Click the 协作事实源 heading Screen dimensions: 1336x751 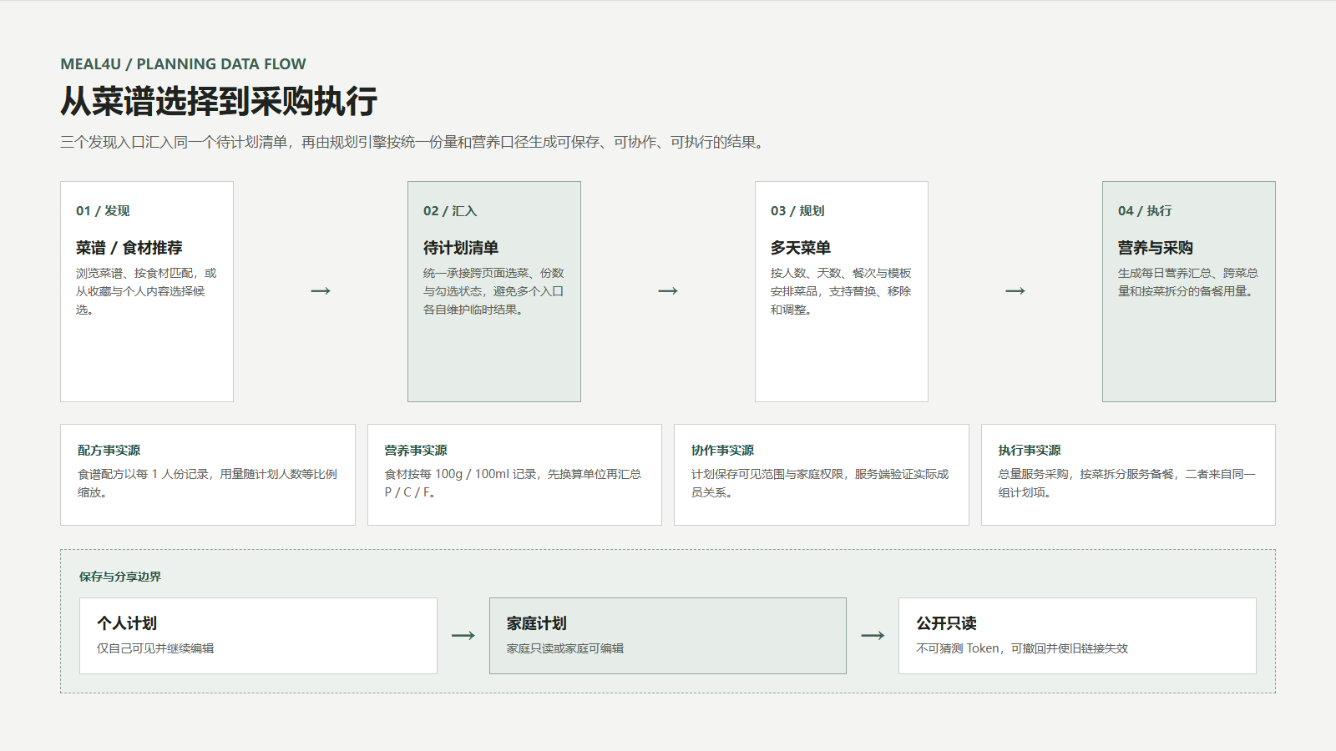(722, 451)
